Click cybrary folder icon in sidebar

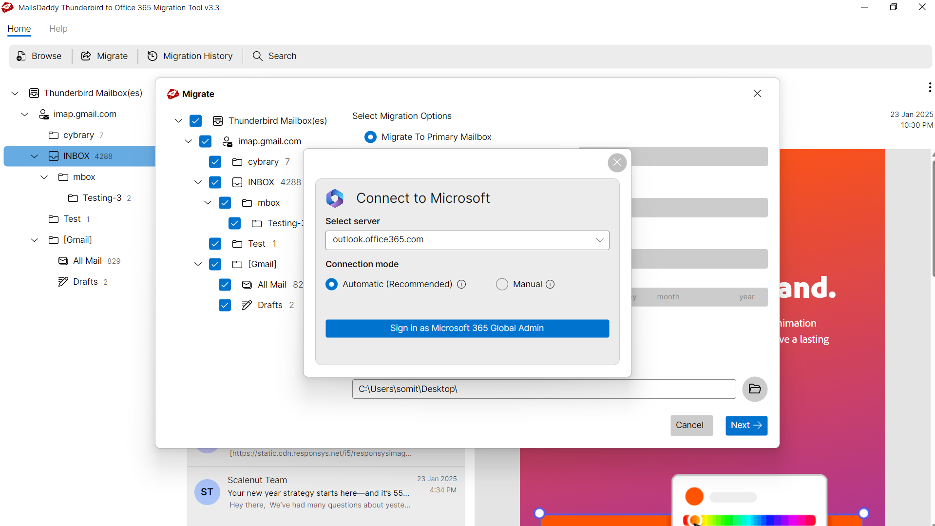(x=54, y=135)
